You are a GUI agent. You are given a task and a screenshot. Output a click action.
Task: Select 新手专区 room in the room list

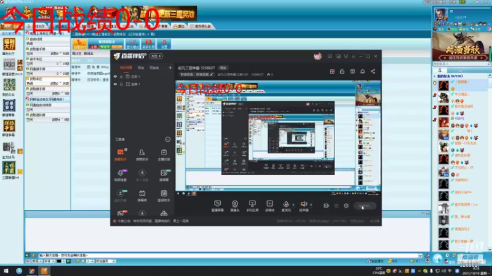48,61
